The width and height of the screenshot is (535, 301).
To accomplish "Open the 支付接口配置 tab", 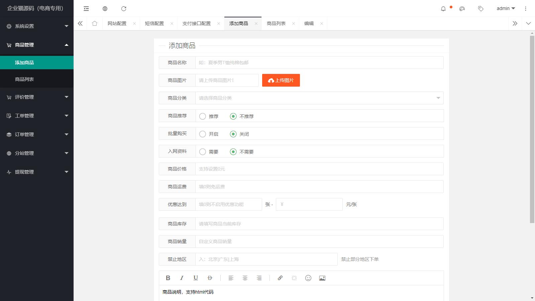I will tap(197, 23).
